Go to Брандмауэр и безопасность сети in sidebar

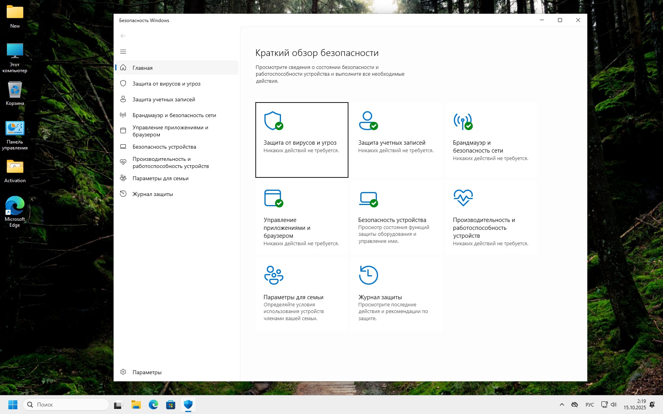(x=174, y=115)
